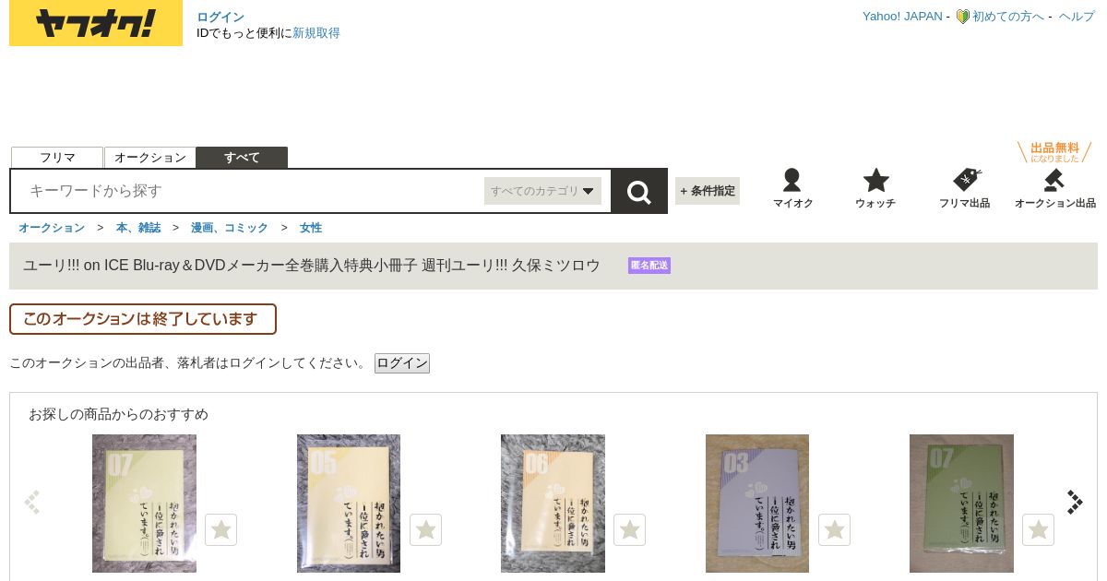Show next recommended items with right arrow
Viewport: 1107px width, 581px height.
[x=1075, y=502]
